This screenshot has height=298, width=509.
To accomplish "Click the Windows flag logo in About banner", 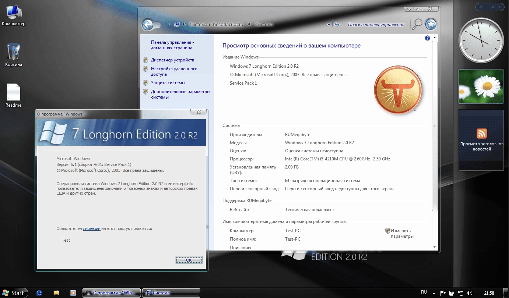I will [x=53, y=133].
